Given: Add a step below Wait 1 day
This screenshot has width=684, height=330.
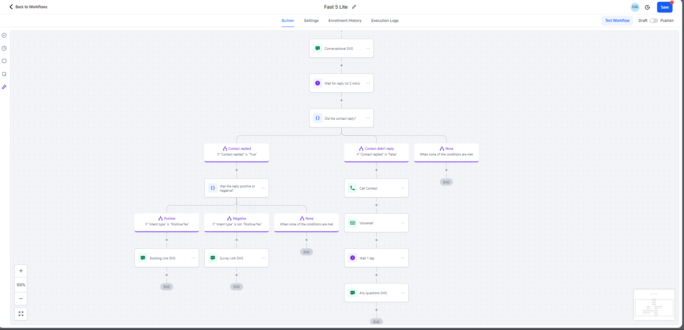Looking at the screenshot, I should click(x=376, y=275).
